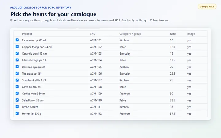The image size is (221, 138).
Task: Click the 'Bread basket' product name
Action: click(30, 107)
